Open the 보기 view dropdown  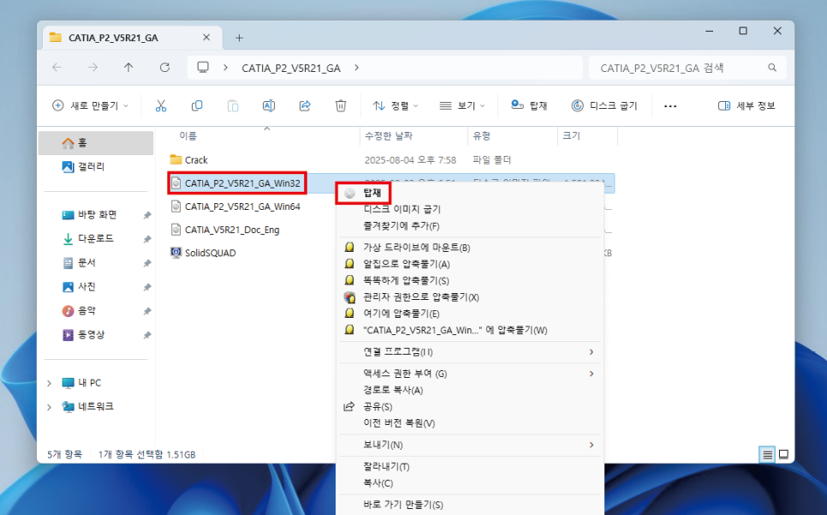[462, 106]
